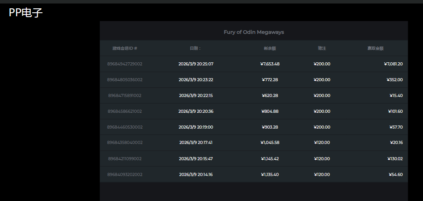Select session ID 89684715891002

125,96
